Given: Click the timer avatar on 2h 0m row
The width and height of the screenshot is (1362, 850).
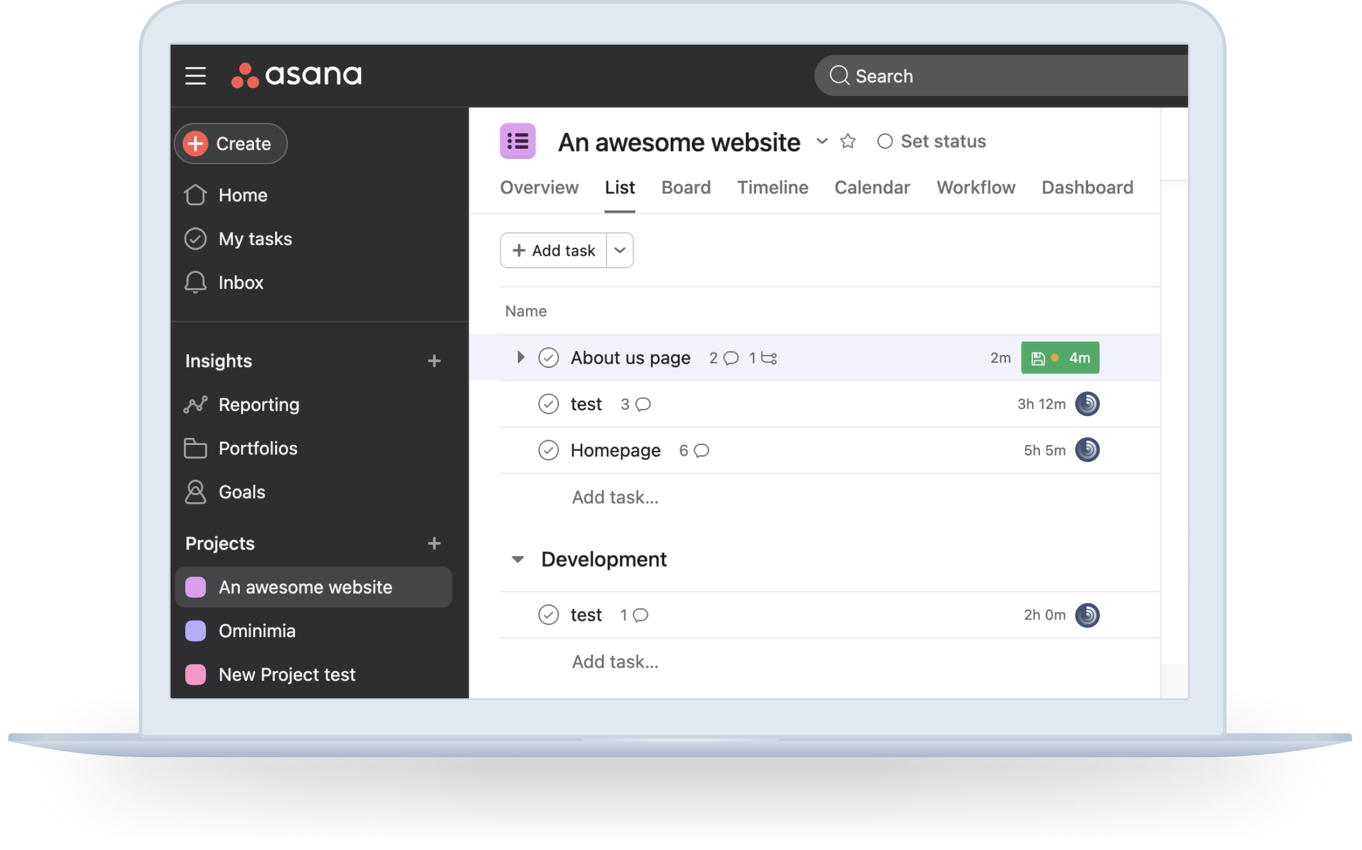Looking at the screenshot, I should click(1087, 615).
